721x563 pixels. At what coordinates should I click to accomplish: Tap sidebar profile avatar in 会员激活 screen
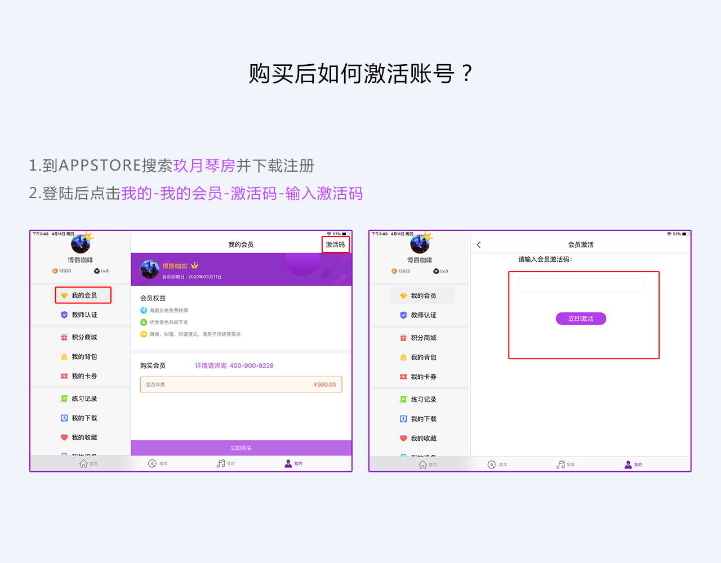[420, 244]
